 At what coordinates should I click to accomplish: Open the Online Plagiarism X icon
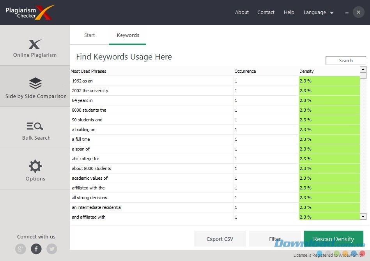35,44
